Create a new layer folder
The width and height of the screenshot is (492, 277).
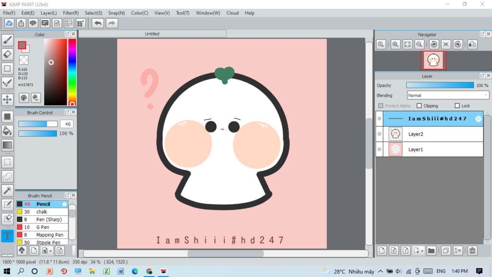coord(431,251)
